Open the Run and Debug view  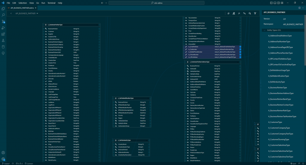click(3, 28)
